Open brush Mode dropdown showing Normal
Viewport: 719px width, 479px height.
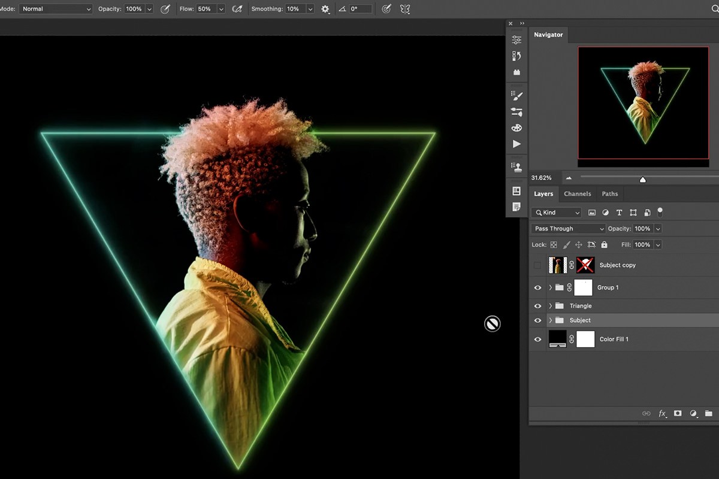pos(56,9)
